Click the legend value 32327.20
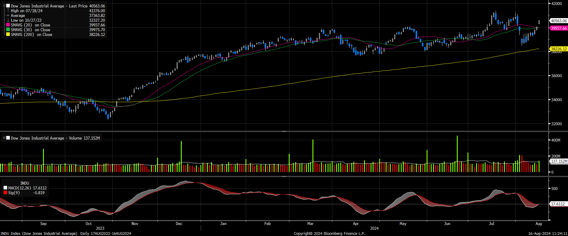 pyautogui.click(x=97, y=20)
